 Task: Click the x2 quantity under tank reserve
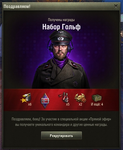(x=80, y=104)
